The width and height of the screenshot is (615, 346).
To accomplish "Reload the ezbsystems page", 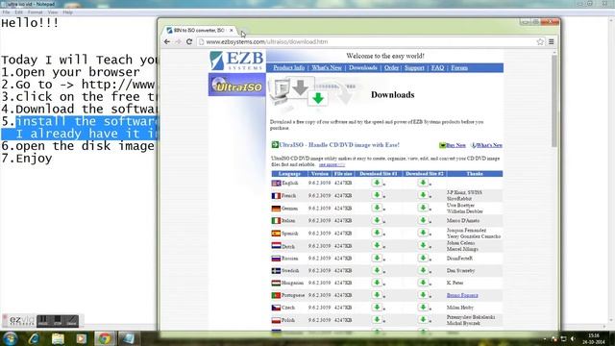I will 189,41.
